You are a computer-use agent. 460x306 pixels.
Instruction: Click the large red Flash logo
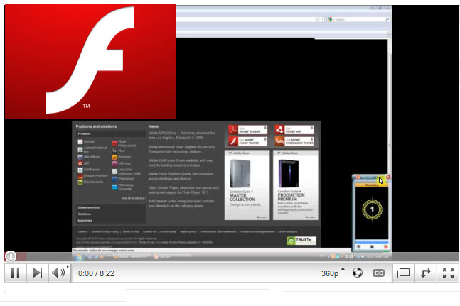(90, 62)
